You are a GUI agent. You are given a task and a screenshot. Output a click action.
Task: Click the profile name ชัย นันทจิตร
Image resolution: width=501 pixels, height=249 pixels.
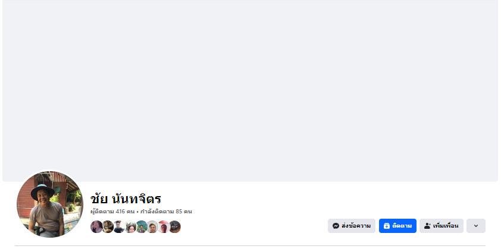click(x=126, y=199)
